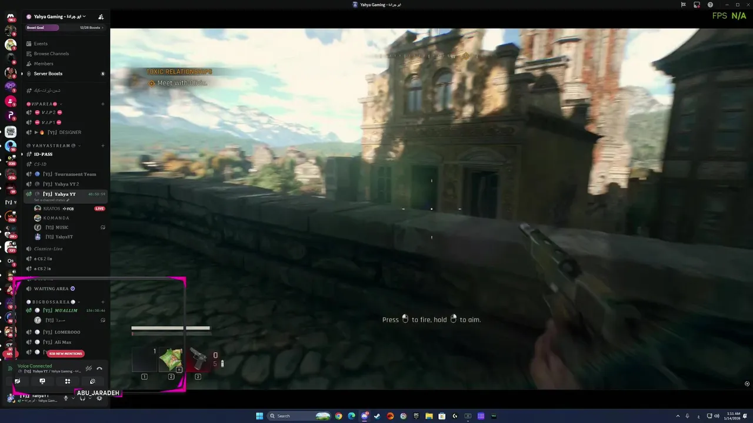Open Discord inbox icon in title bar
753x423 pixels.
coord(697,5)
